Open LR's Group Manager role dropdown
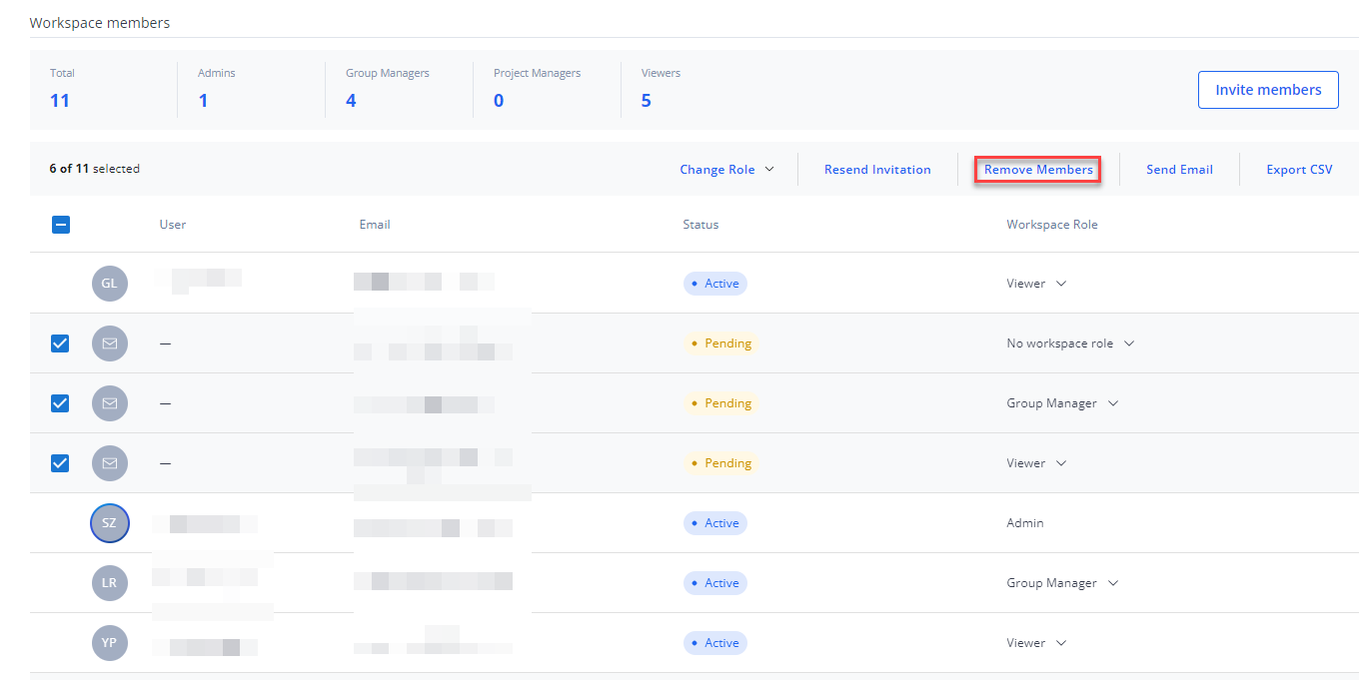 point(1062,583)
